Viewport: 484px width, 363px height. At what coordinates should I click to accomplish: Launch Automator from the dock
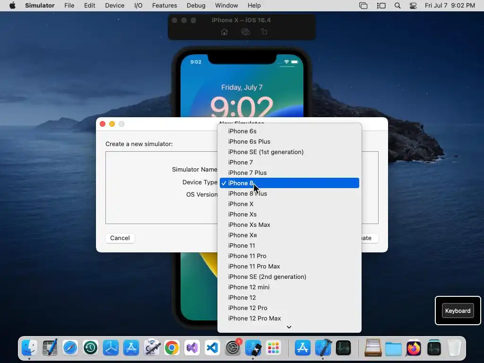pyautogui.click(x=152, y=348)
